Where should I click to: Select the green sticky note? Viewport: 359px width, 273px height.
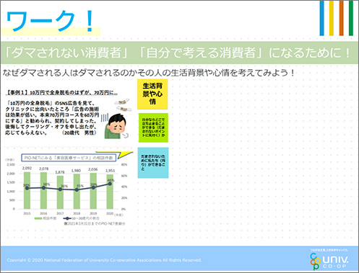(153, 127)
